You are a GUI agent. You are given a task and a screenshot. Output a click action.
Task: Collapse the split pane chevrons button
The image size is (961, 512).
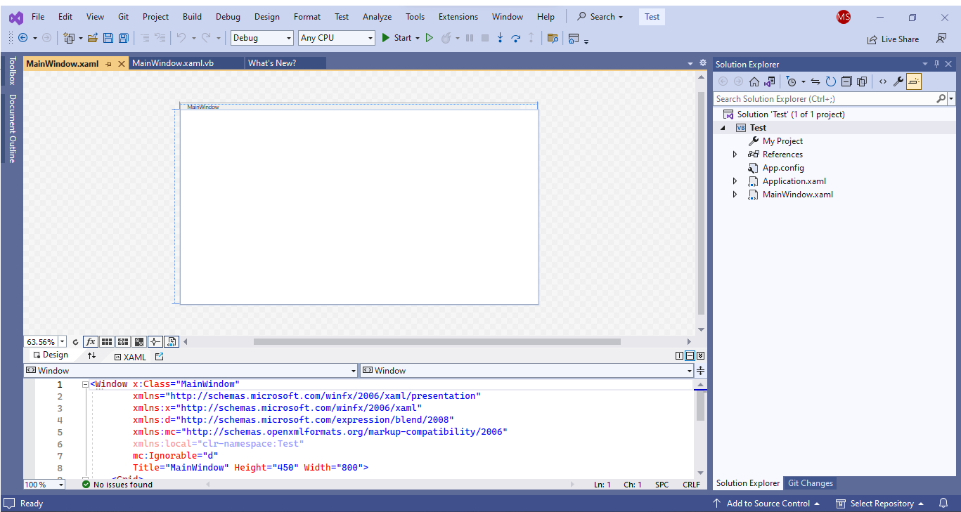[700, 356]
